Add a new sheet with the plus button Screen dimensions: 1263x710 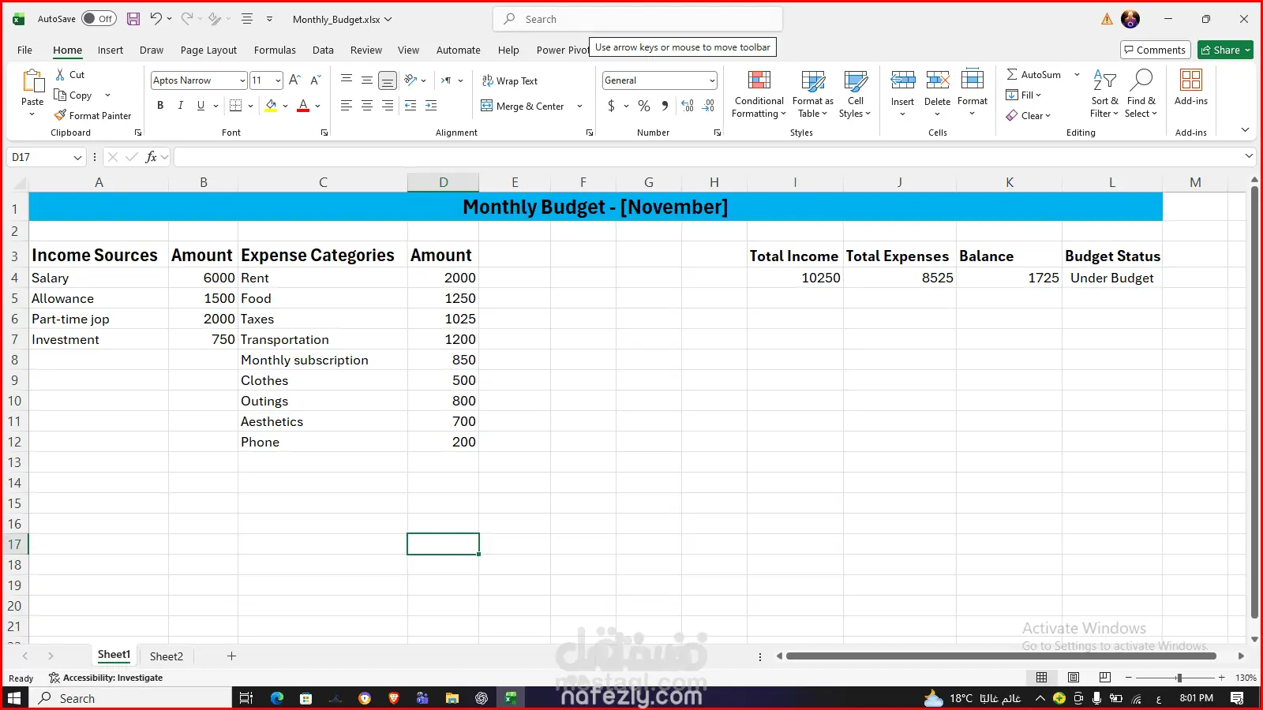pyautogui.click(x=231, y=656)
